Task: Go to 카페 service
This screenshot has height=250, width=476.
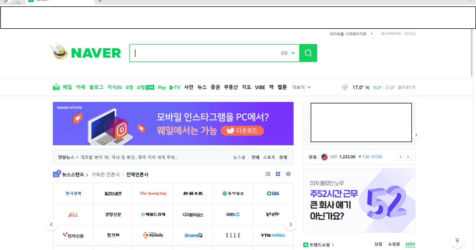Action: 81,87
